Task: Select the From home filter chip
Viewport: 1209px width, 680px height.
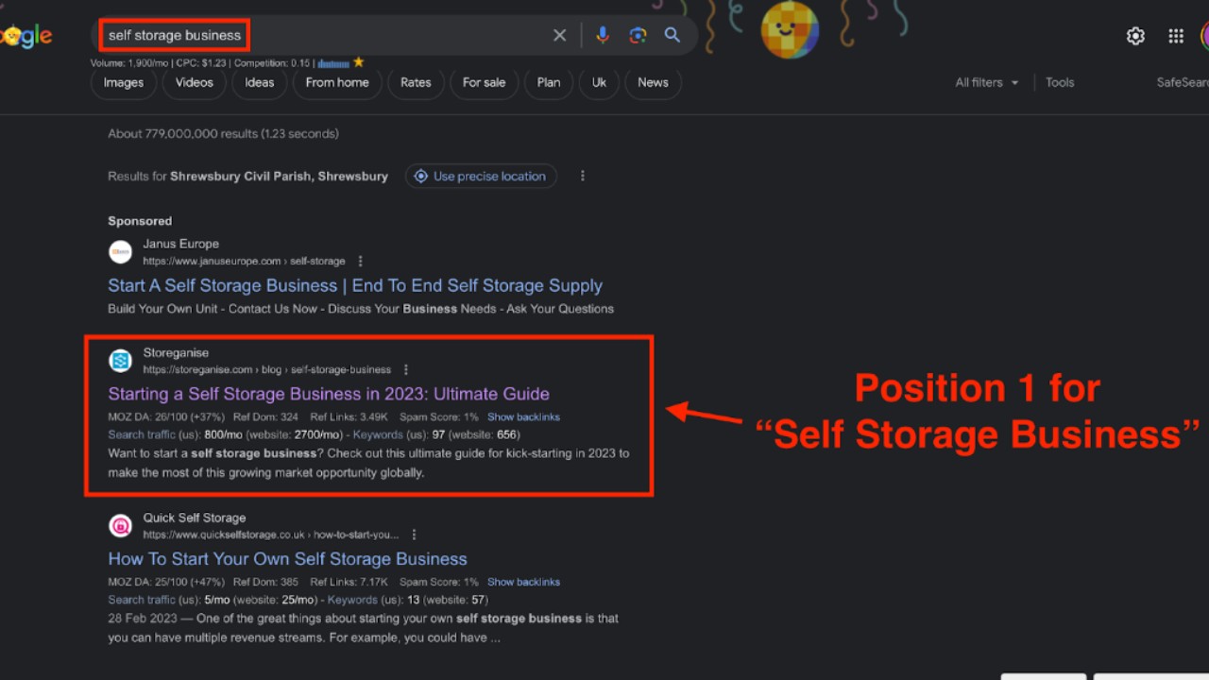Action: tap(337, 82)
